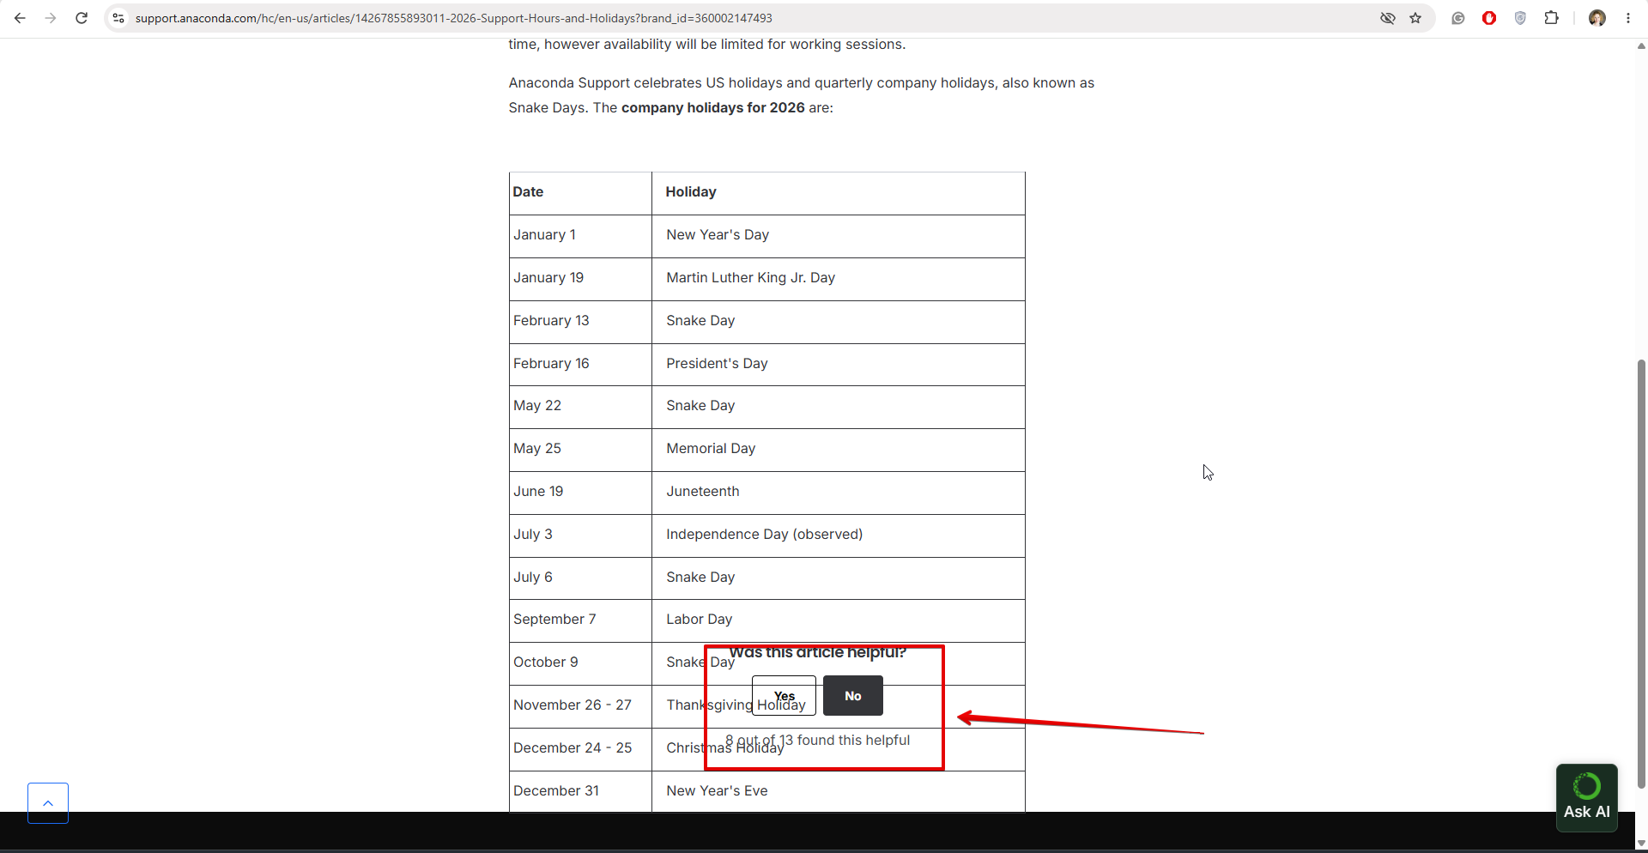Click the scrollbar down arrow
This screenshot has width=1648, height=853.
click(1641, 844)
